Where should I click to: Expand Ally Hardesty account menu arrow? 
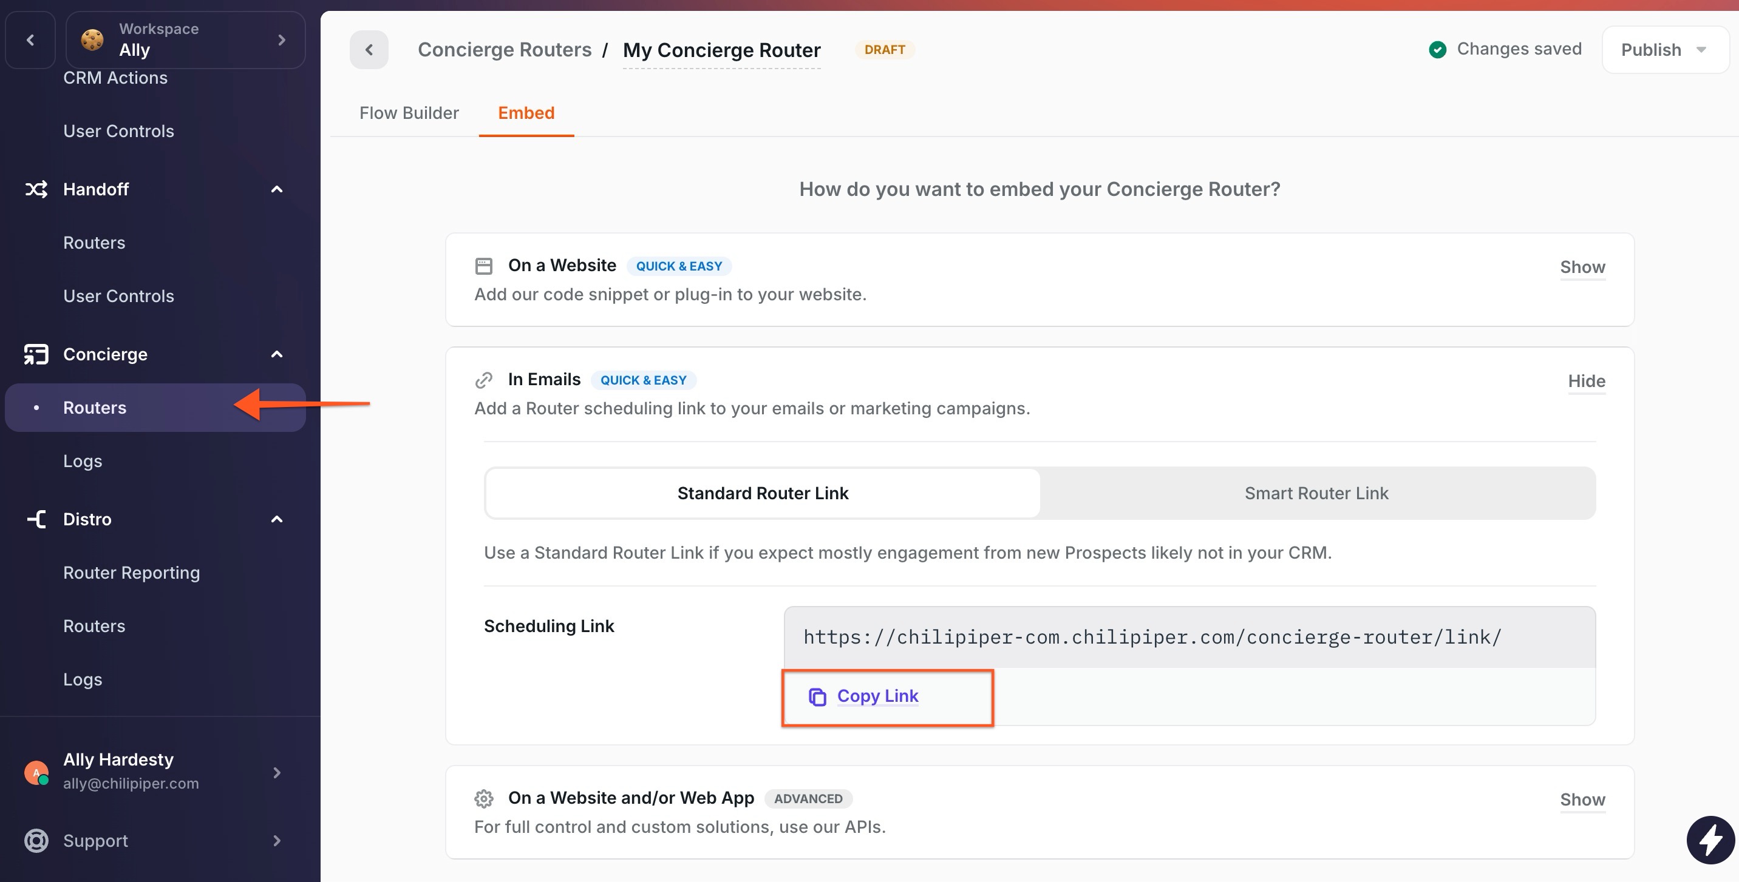coord(277,773)
